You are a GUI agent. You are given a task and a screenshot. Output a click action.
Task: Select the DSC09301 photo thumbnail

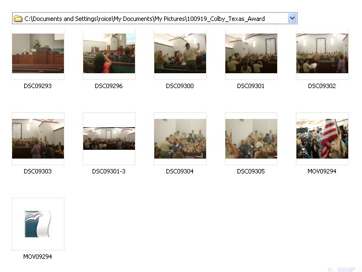coord(251,53)
